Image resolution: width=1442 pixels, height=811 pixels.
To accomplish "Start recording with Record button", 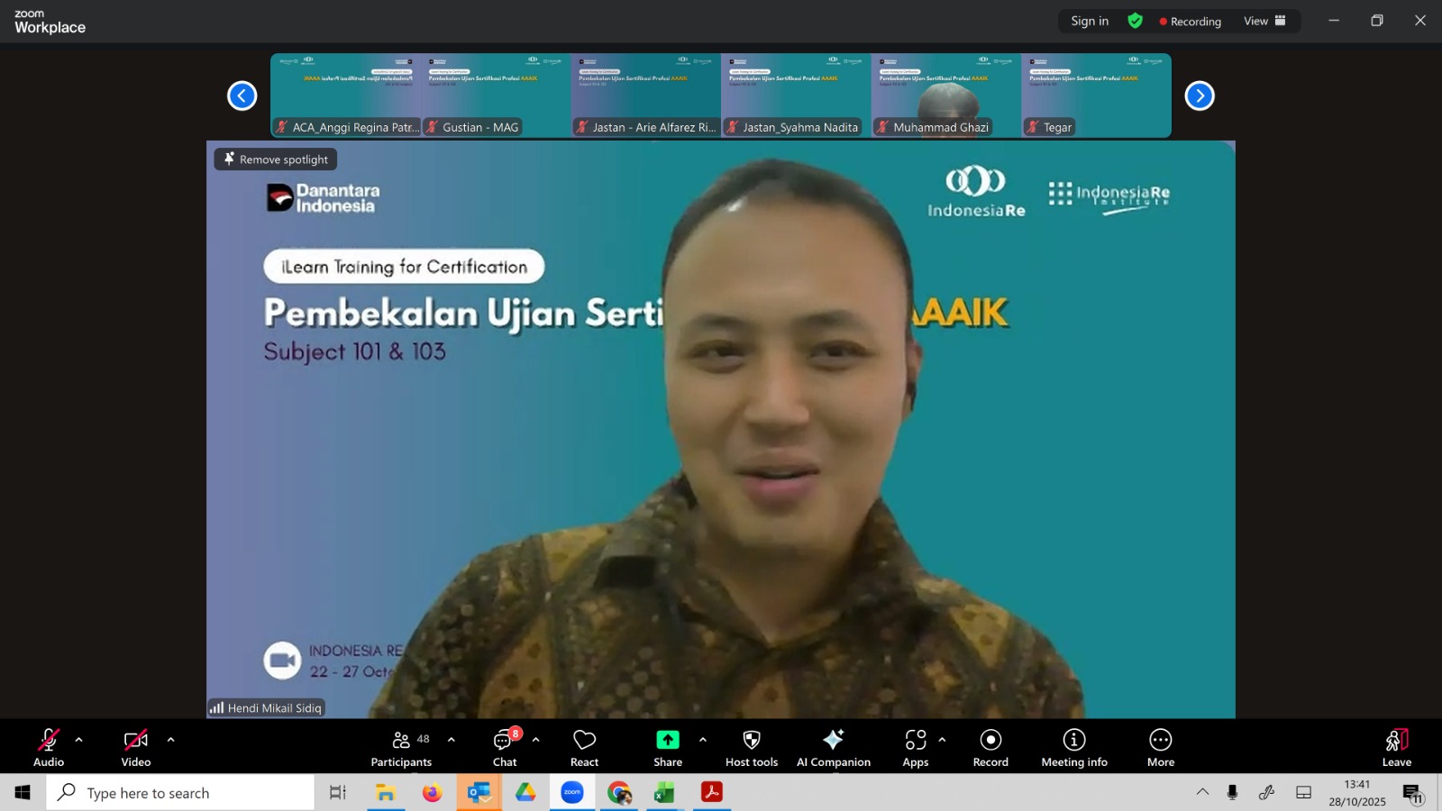I will tap(990, 747).
